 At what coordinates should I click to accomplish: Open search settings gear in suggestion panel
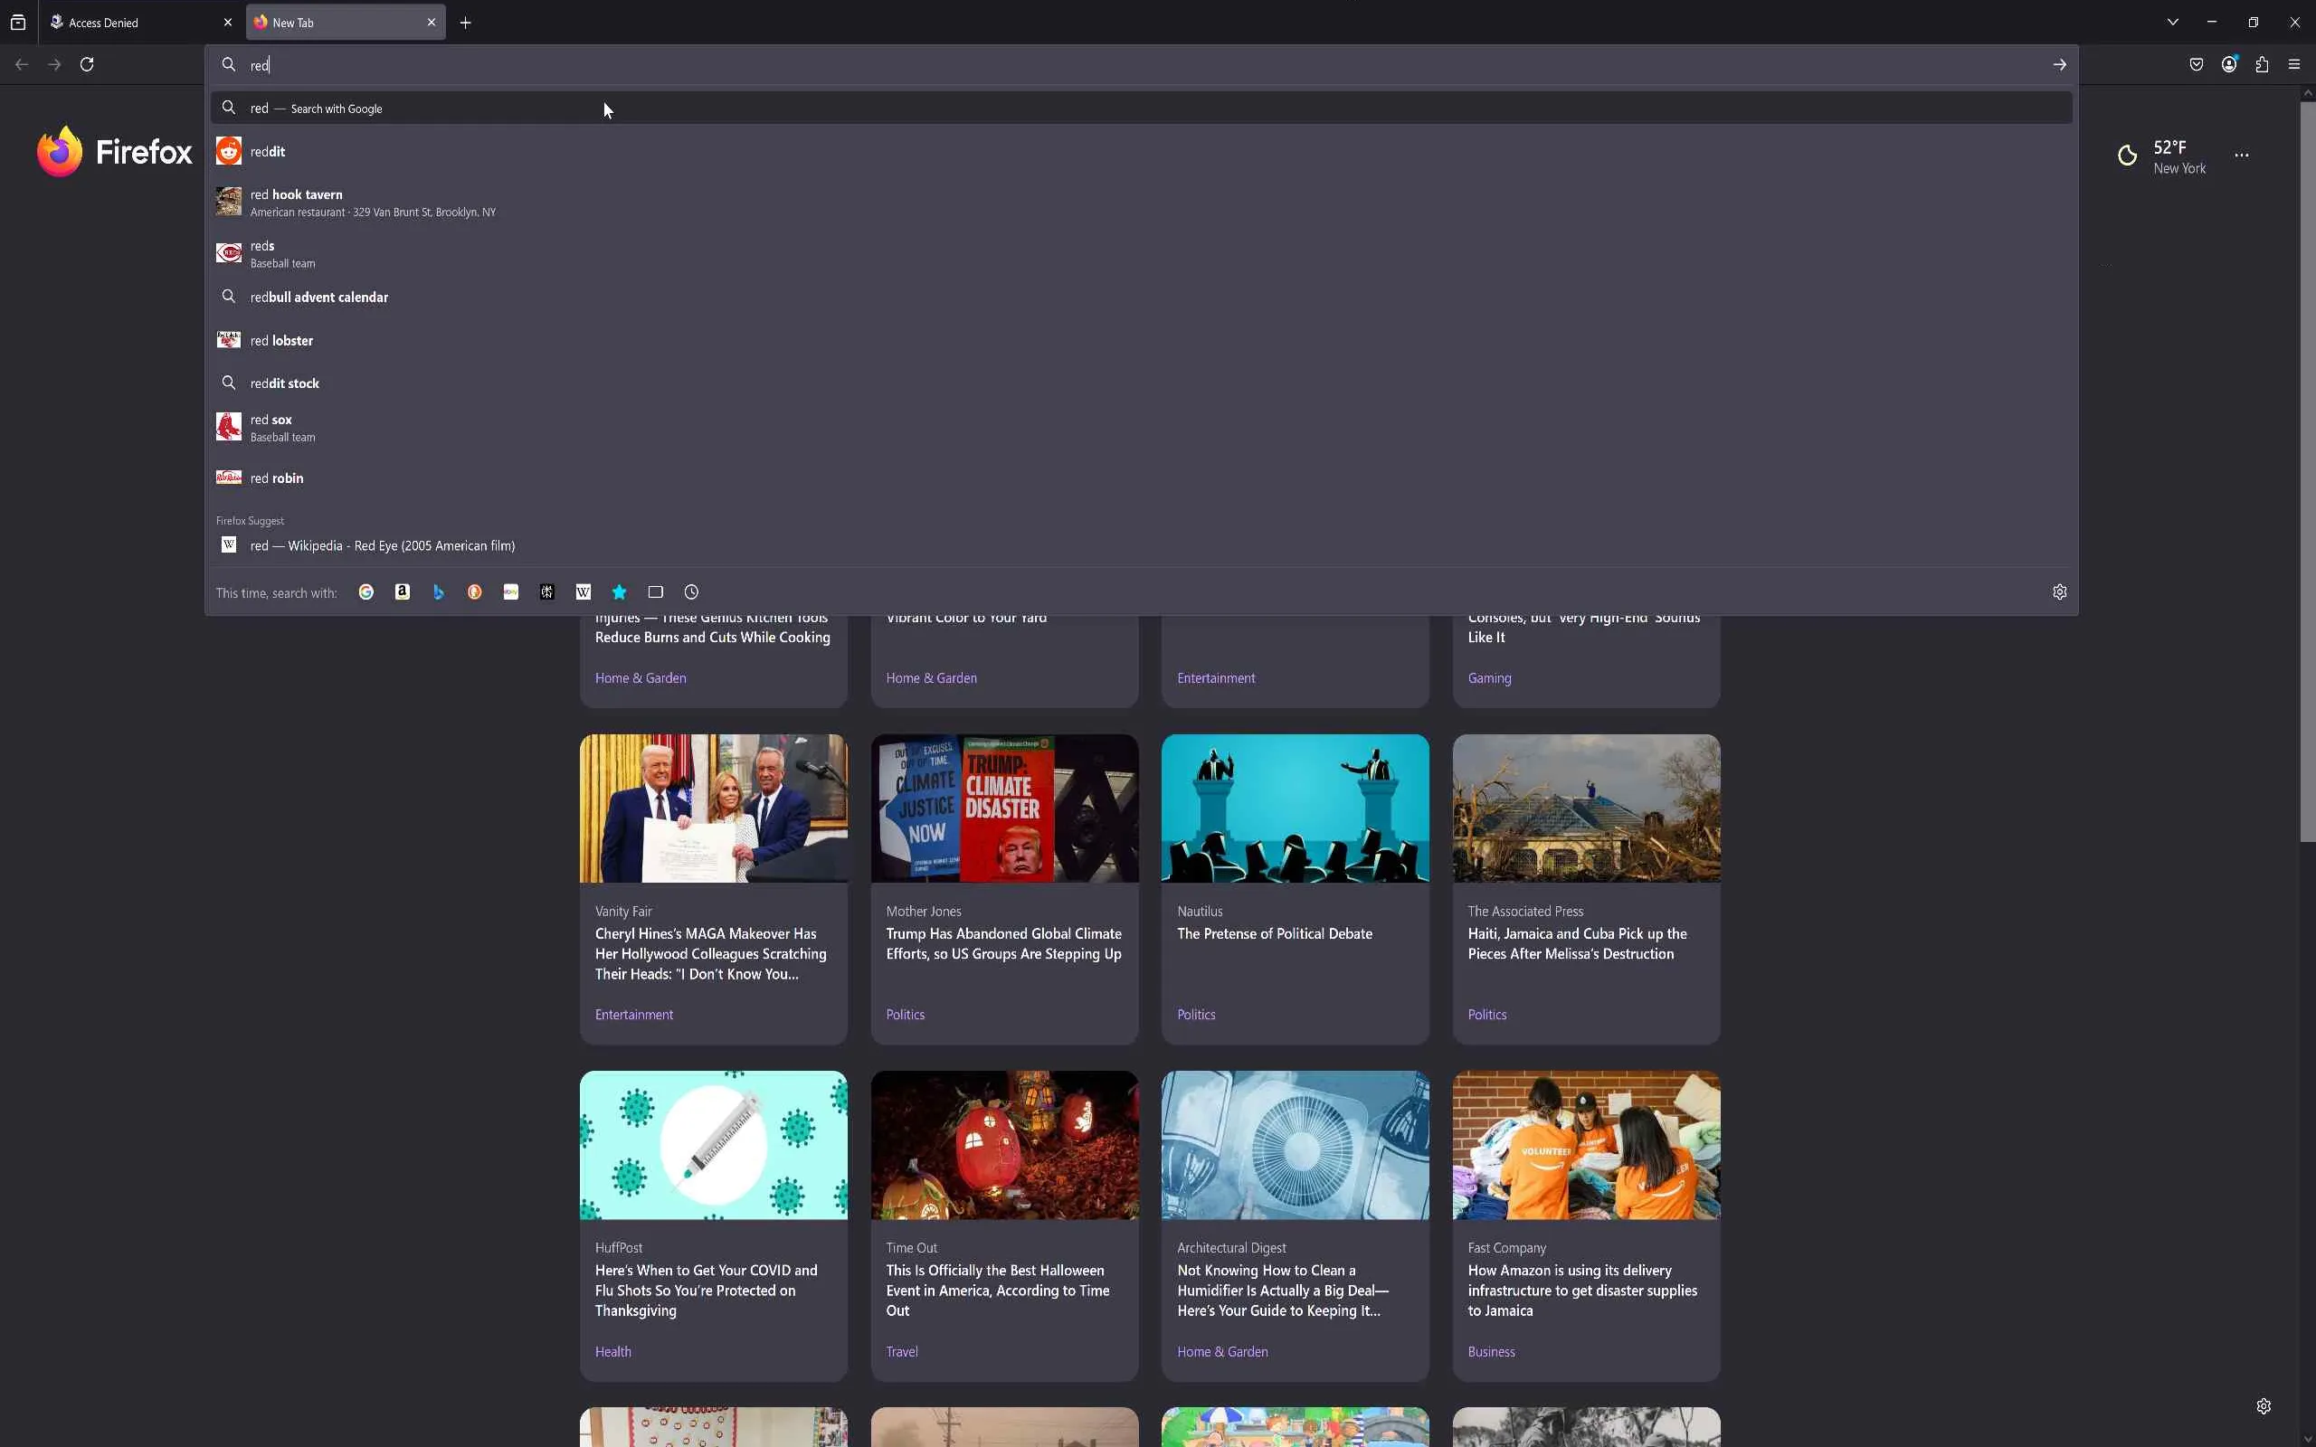2059,592
